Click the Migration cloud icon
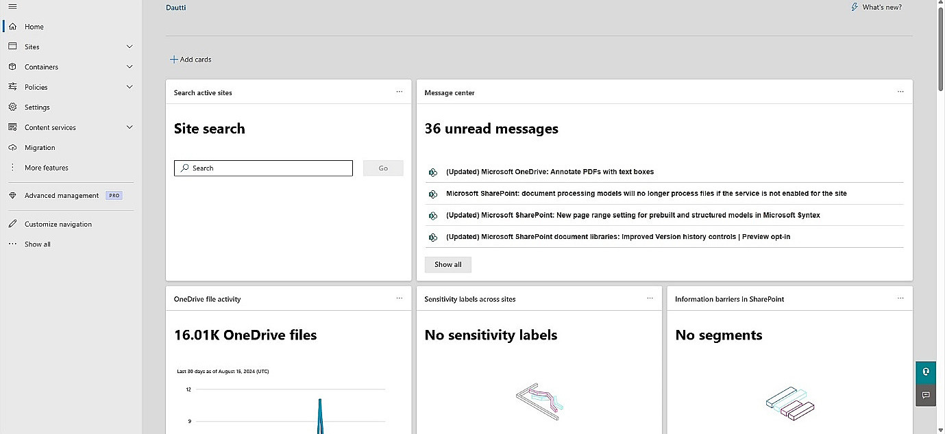The height and width of the screenshot is (434, 945). [12, 147]
